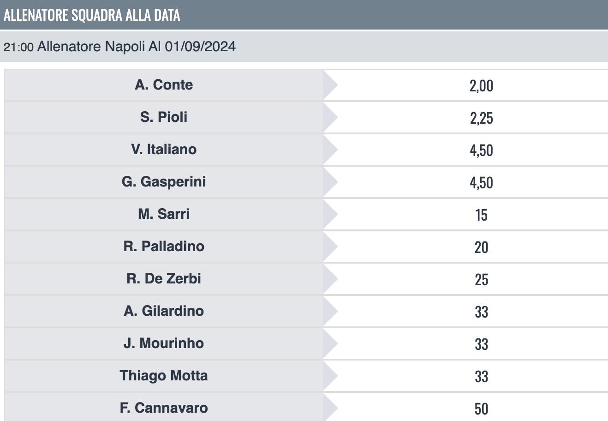The width and height of the screenshot is (608, 421).
Task: Select the 2,25 odds for S. Pioli
Action: coord(481,118)
